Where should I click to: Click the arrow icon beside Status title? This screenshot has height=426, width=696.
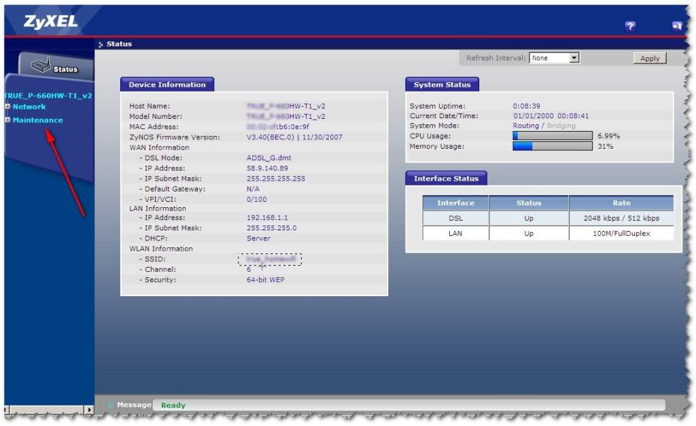pos(101,45)
